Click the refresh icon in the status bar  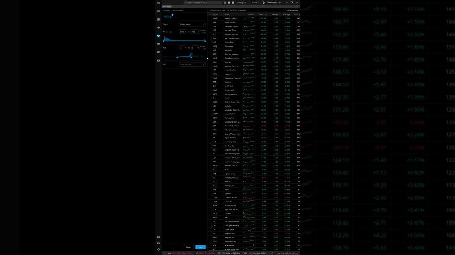(x=272, y=253)
